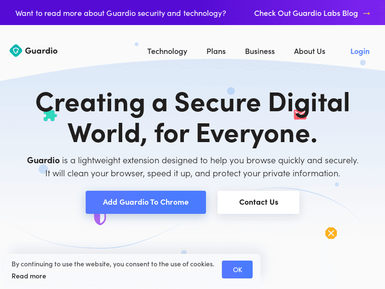
Task: Open the Read more cookie link
Action: point(29,276)
